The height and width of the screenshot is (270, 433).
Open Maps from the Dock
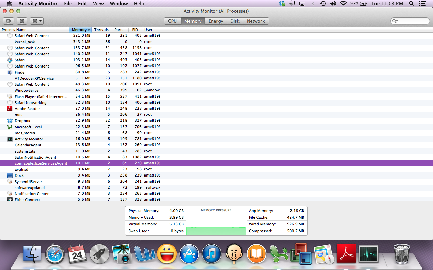(x=324, y=254)
